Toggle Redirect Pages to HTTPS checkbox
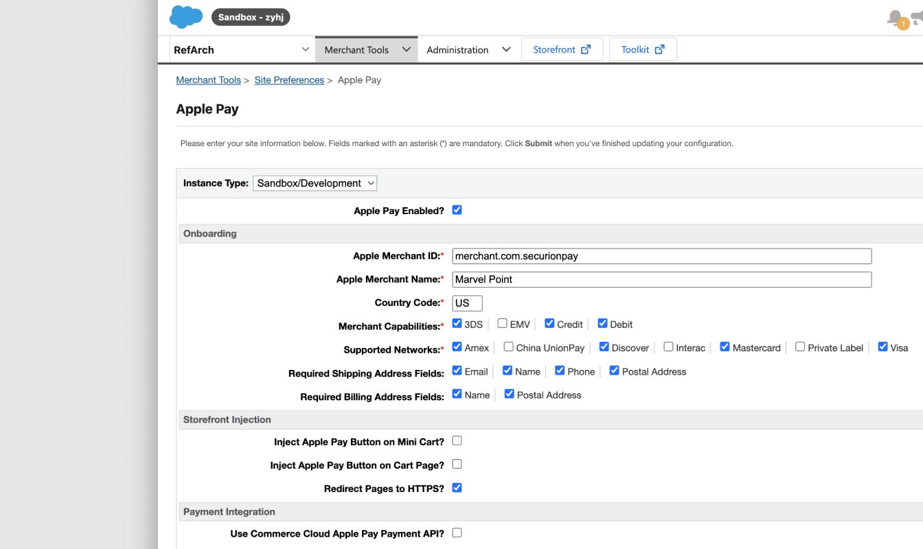923x549 pixels. pyautogui.click(x=457, y=487)
